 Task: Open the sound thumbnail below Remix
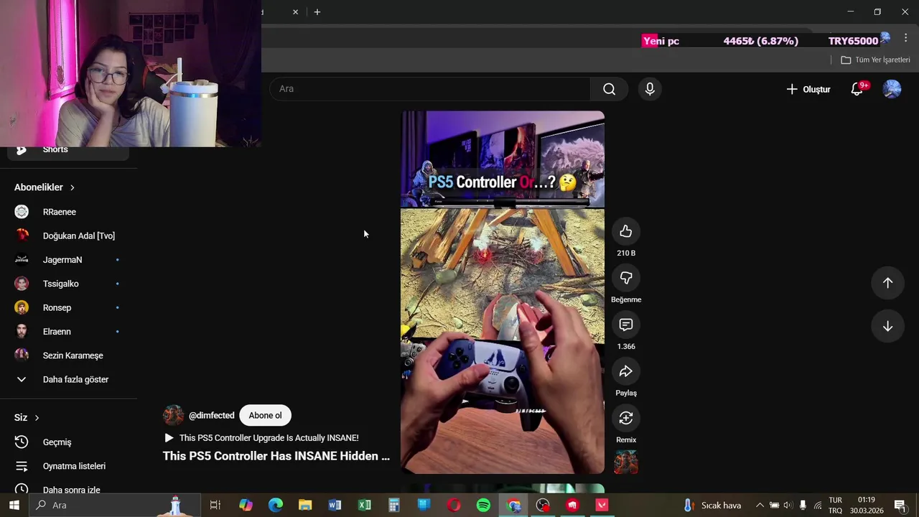click(626, 462)
